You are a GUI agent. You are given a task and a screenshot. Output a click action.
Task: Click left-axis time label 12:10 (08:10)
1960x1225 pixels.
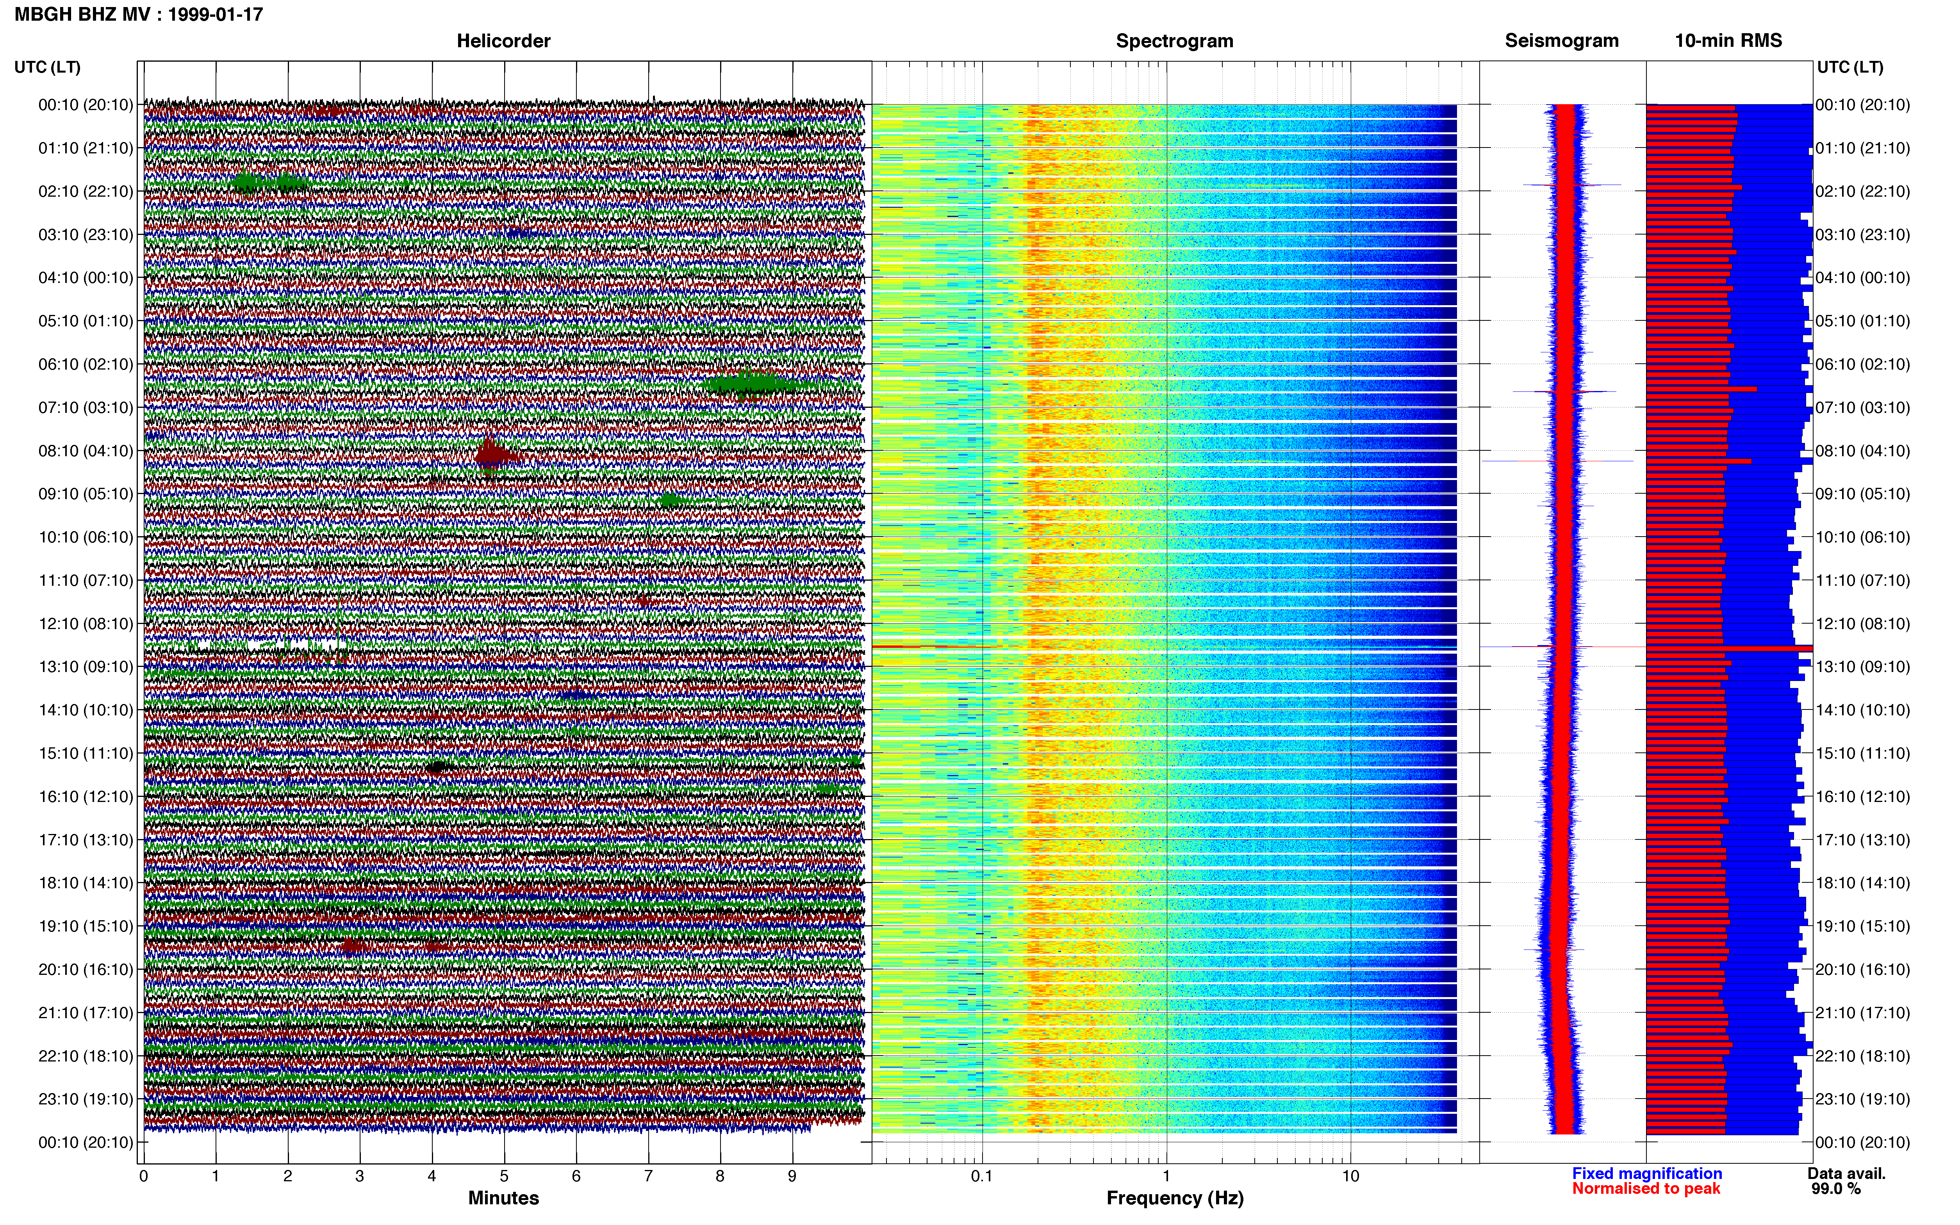point(86,624)
